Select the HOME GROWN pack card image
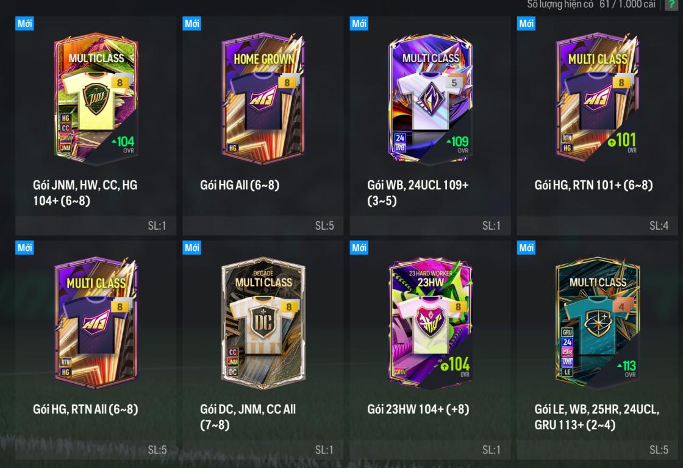The image size is (683, 468). coord(263,99)
